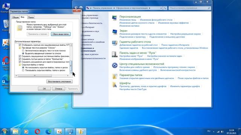
Task: Show hidden tray icons arrow
Action: 214,132
